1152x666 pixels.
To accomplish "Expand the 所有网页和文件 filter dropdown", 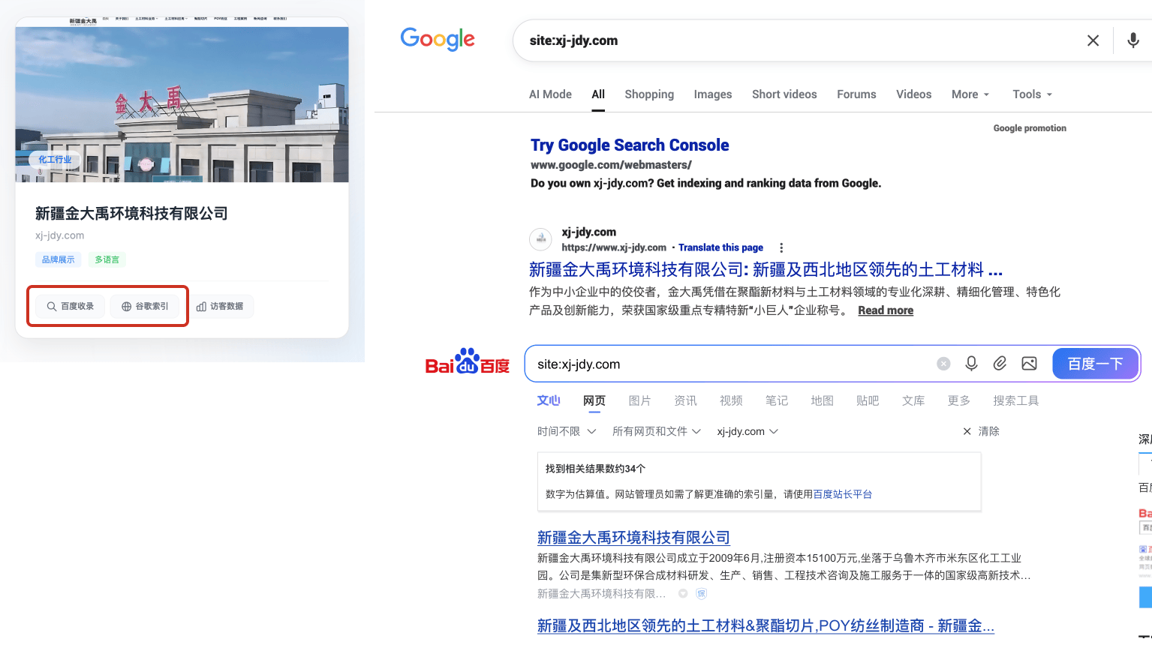I will click(656, 431).
